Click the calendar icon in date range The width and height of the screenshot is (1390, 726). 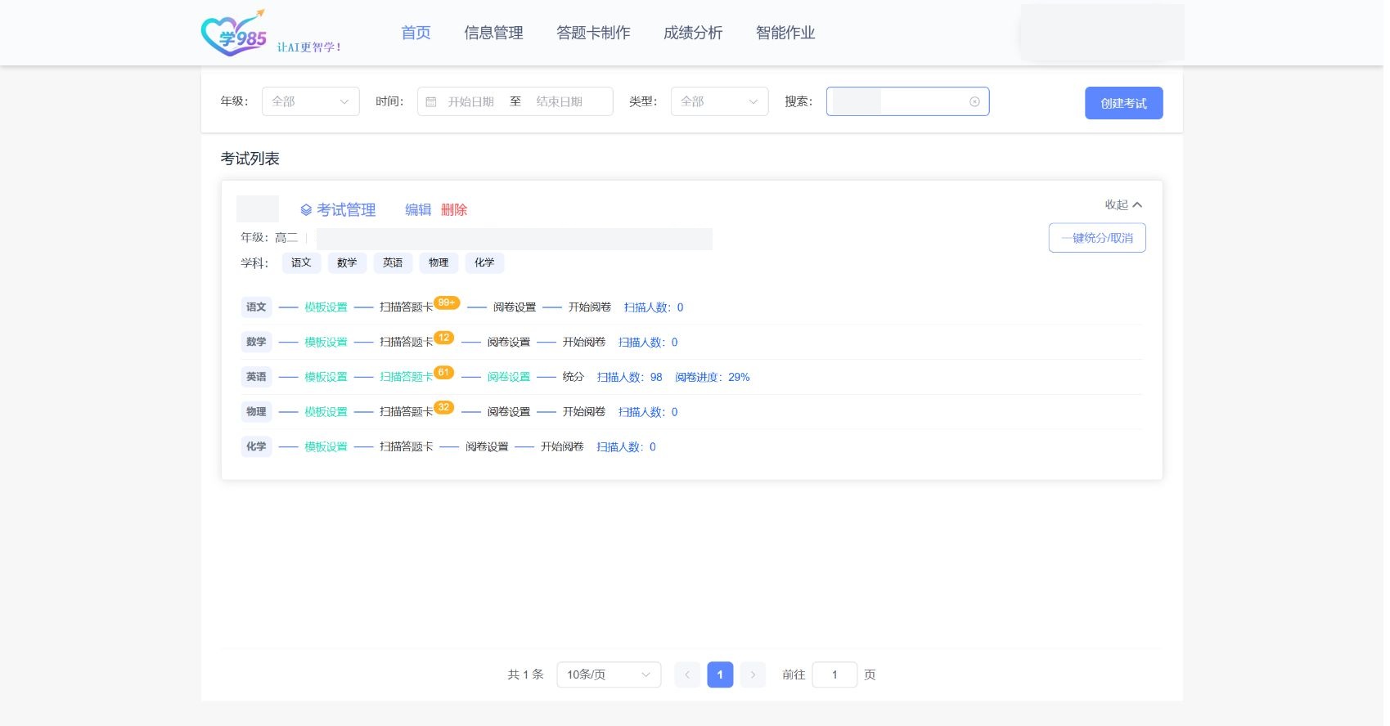pos(431,102)
